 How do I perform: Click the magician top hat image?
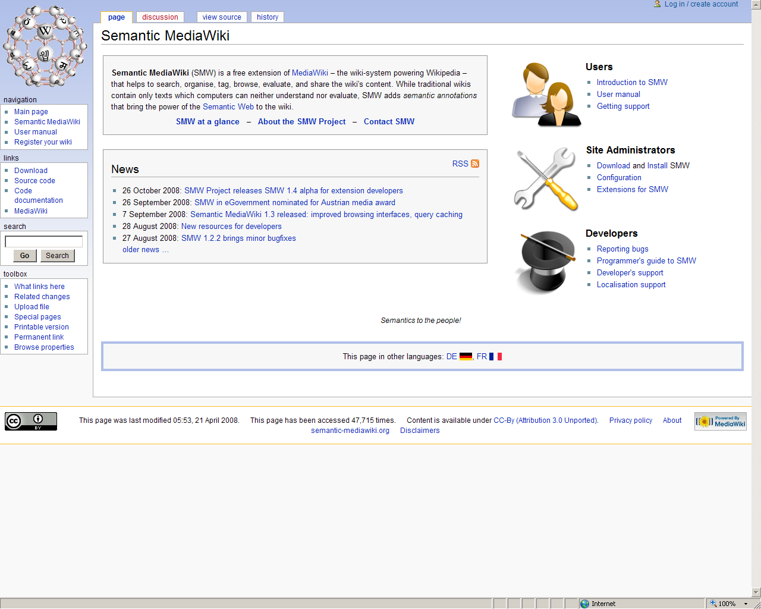click(x=546, y=262)
